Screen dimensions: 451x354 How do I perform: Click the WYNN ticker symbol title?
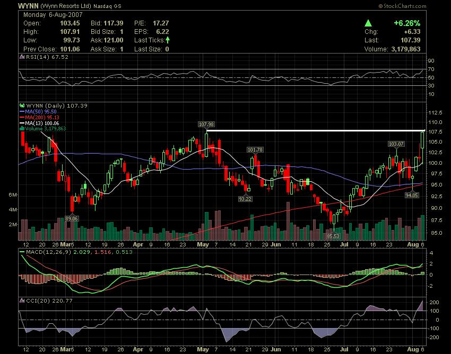tap(28, 6)
